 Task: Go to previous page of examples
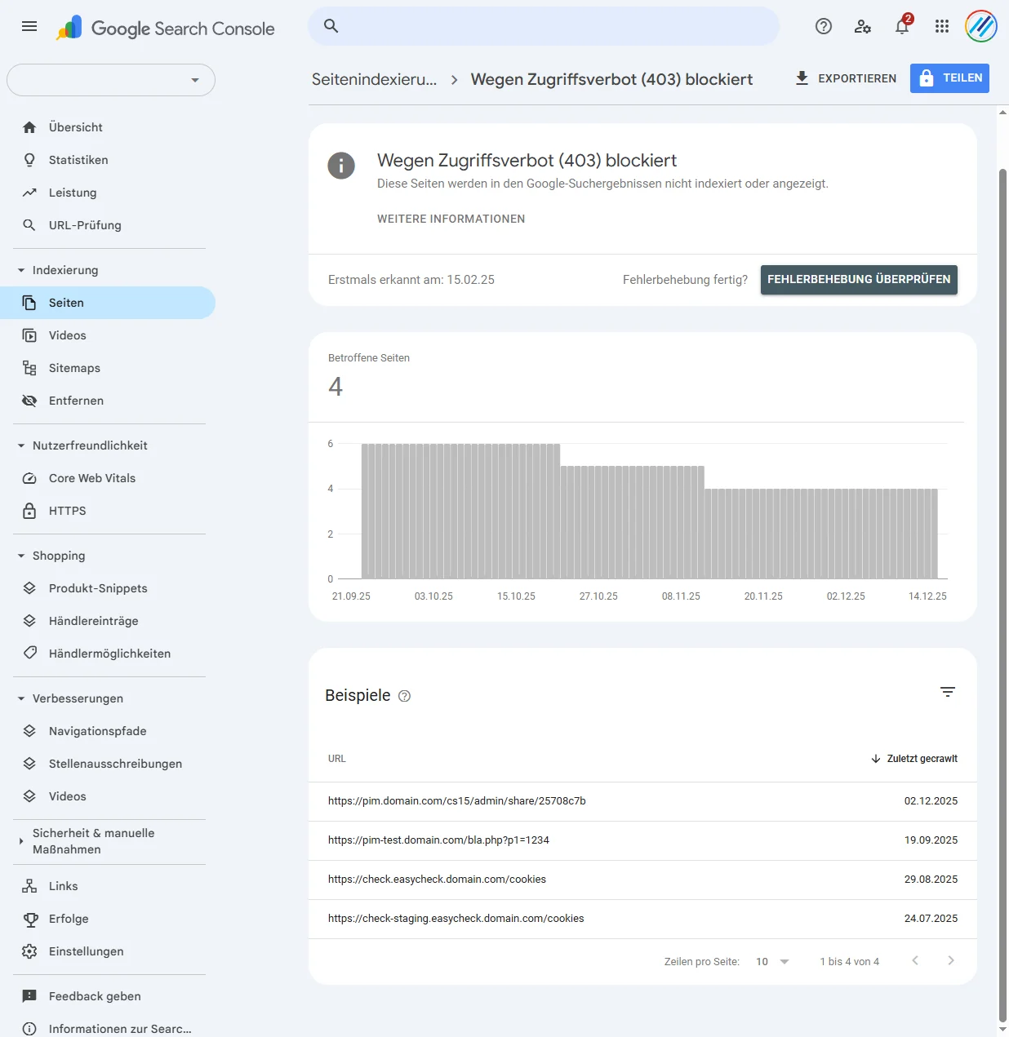tap(915, 960)
